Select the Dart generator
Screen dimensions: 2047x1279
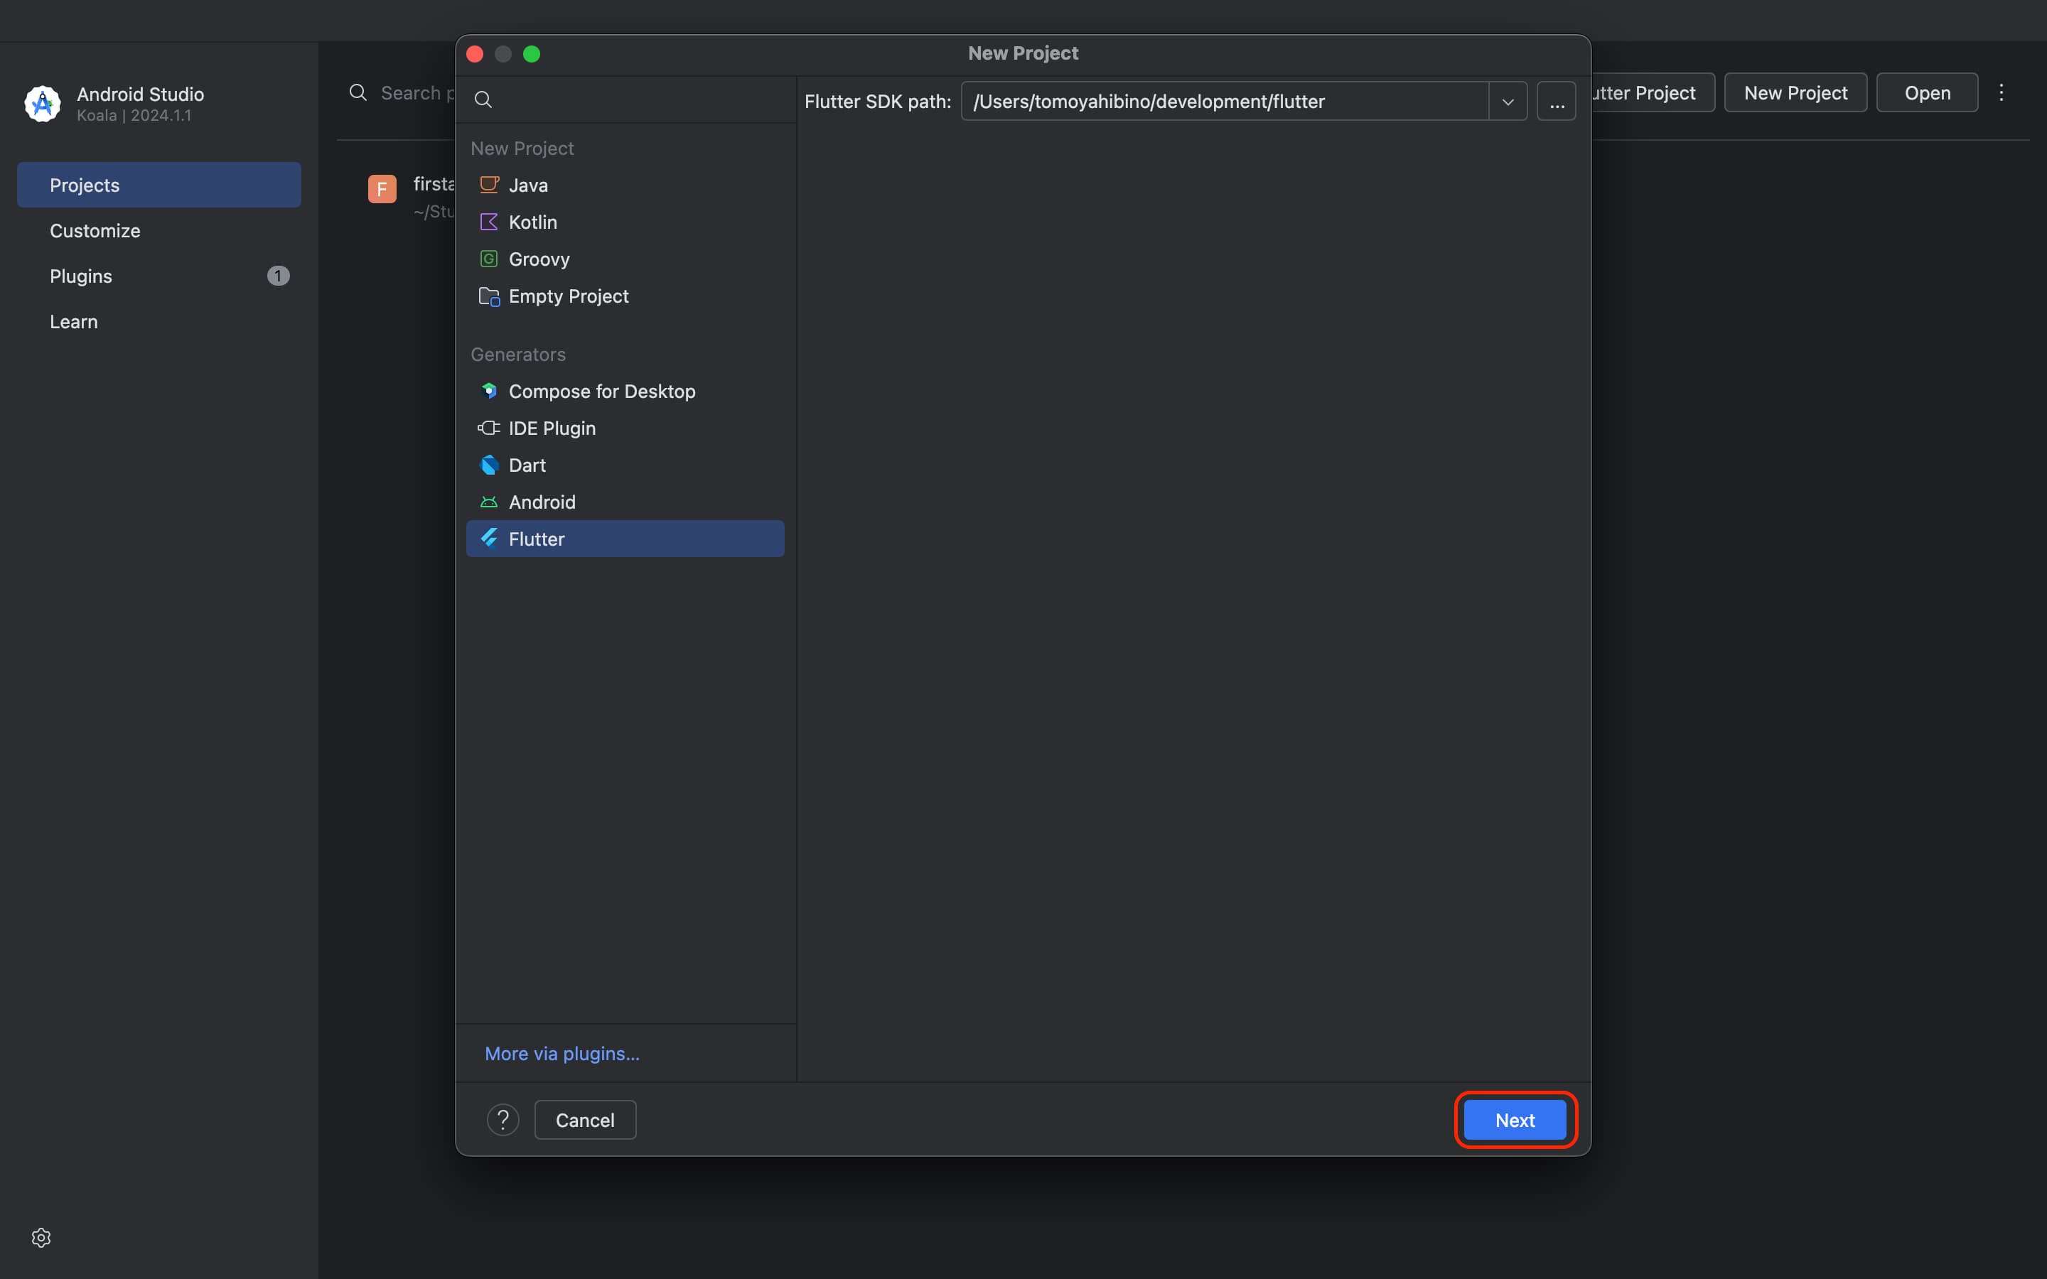[625, 465]
